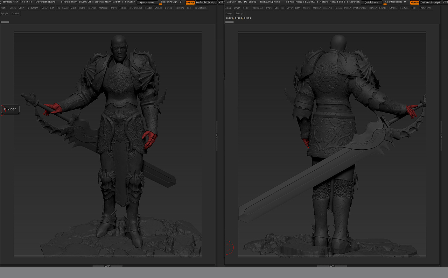Adjust See-through slider in right window

[395, 2]
